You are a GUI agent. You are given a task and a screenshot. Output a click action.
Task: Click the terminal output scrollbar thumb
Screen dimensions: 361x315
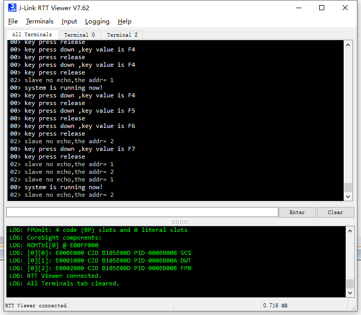coord(348,188)
